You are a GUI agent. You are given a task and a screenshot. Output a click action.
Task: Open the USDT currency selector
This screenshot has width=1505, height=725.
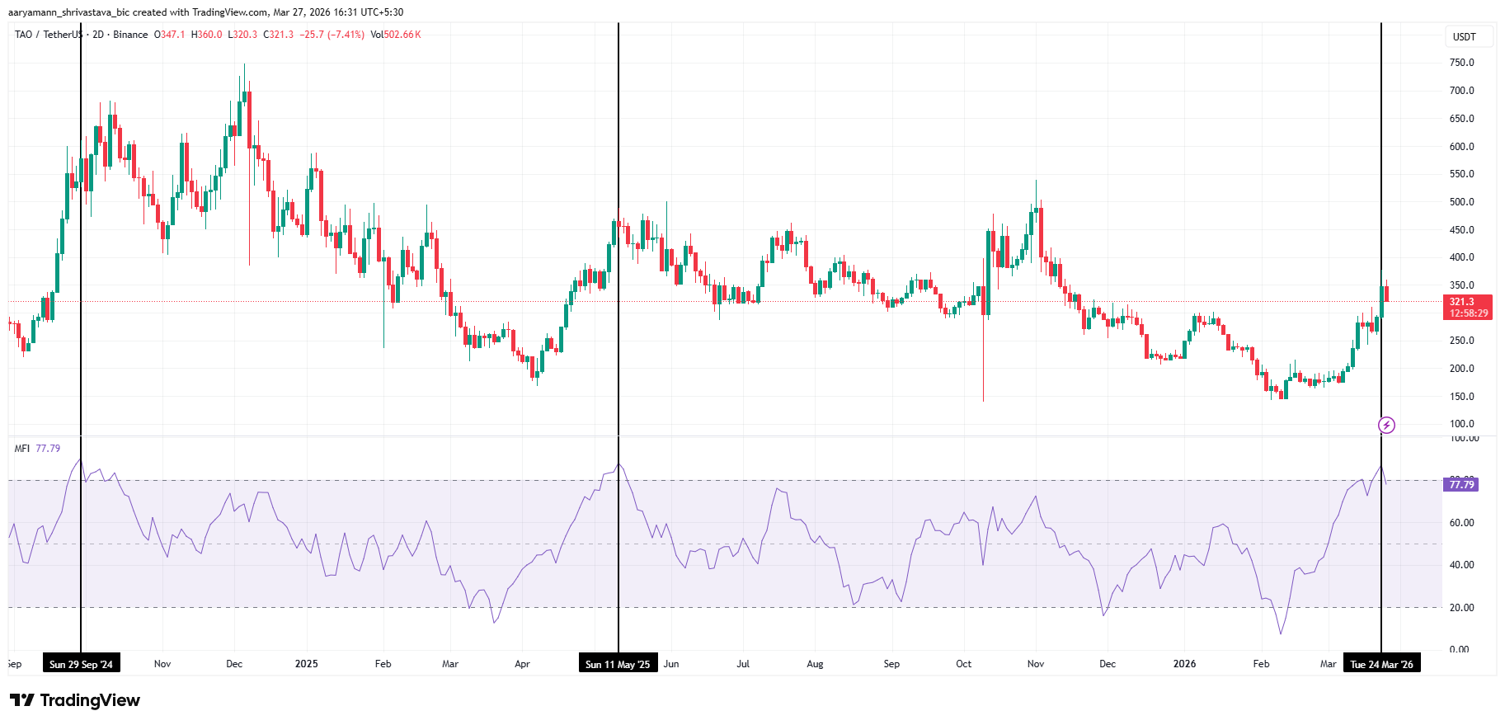point(1464,37)
